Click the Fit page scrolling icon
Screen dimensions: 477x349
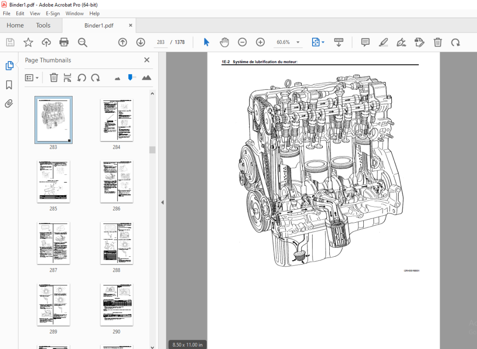(x=316, y=42)
